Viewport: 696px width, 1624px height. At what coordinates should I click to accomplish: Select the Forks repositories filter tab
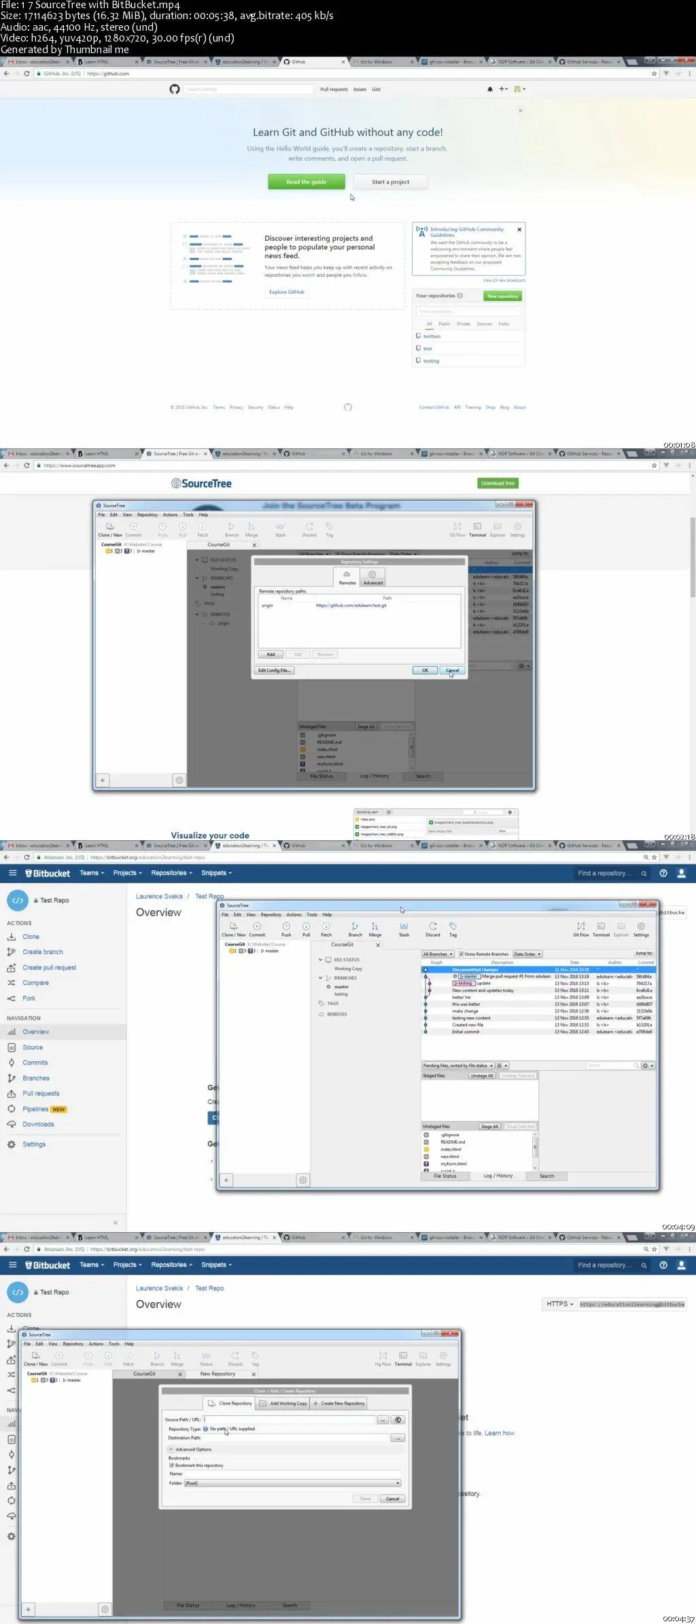[504, 324]
